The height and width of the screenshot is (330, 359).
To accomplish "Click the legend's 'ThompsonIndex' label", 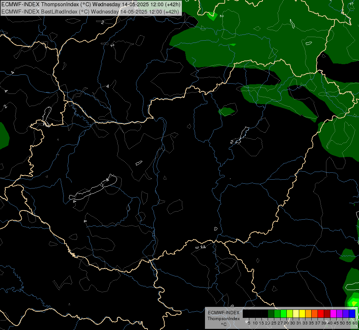I will tap(223, 319).
